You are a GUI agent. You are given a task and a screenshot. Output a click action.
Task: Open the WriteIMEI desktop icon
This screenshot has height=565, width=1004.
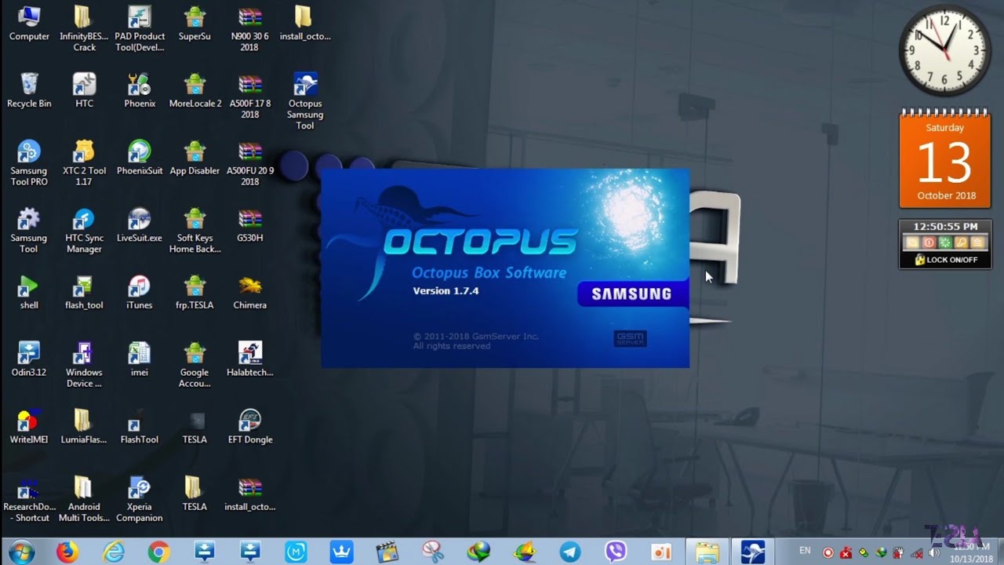click(29, 426)
